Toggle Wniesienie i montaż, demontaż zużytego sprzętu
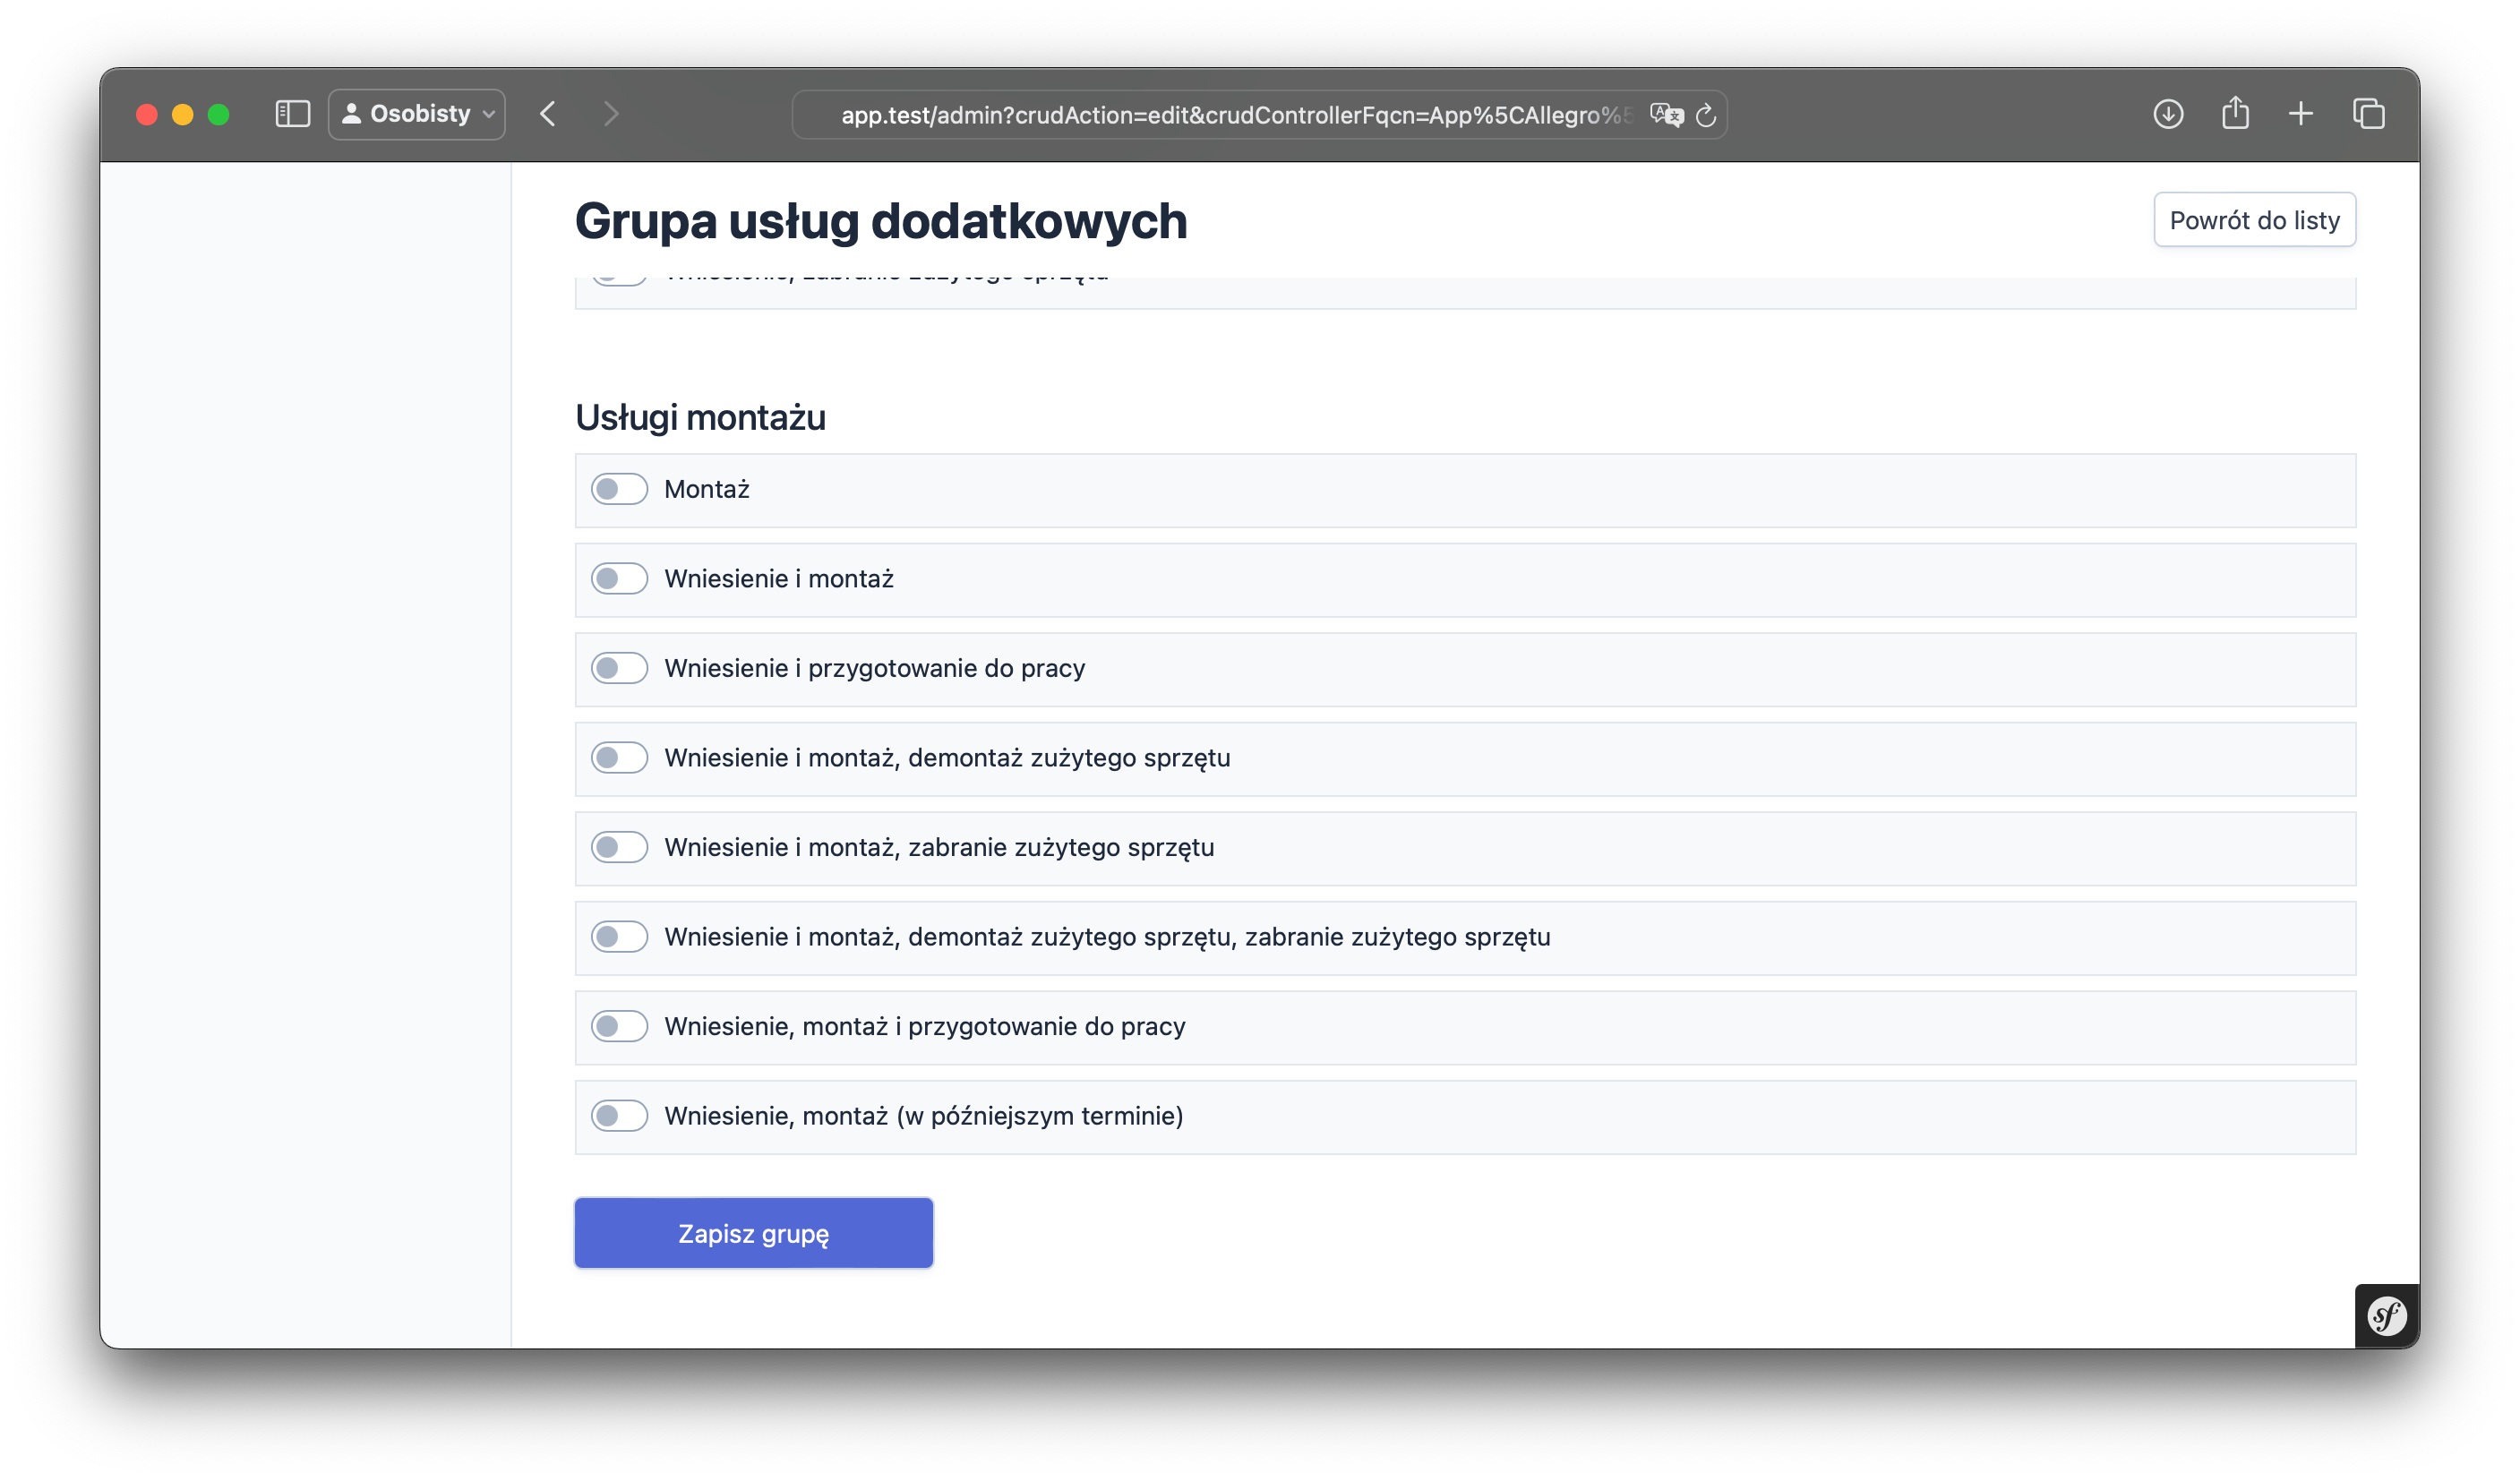 tap(619, 758)
